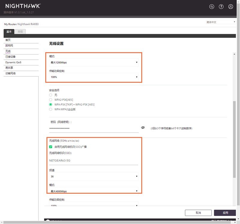The width and height of the screenshot is (240, 224).
Task: Open the upper 传输功率控制 100% dropdown
Action: [94, 77]
